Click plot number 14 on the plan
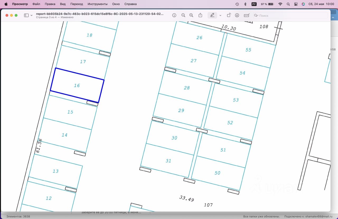This screenshot has height=219, width=338. (64, 135)
